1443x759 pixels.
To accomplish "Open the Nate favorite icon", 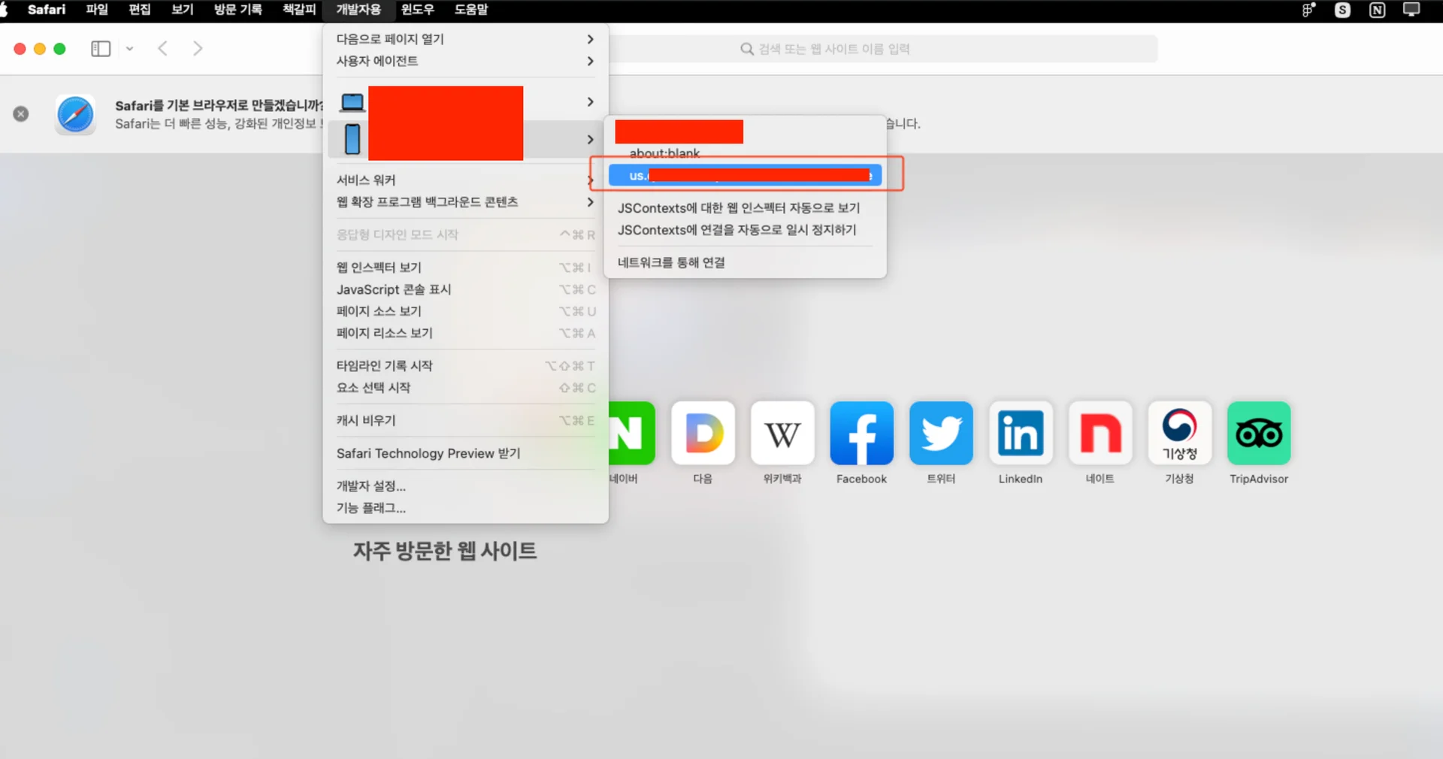I will point(1100,433).
